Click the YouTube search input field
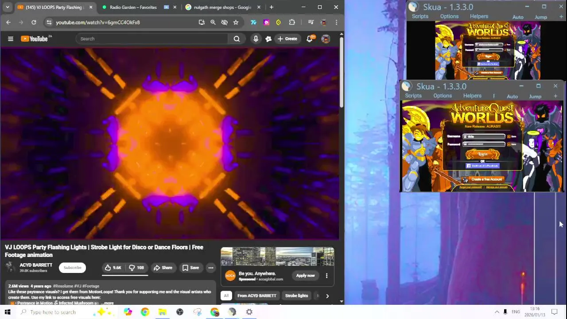 pyautogui.click(x=151, y=39)
